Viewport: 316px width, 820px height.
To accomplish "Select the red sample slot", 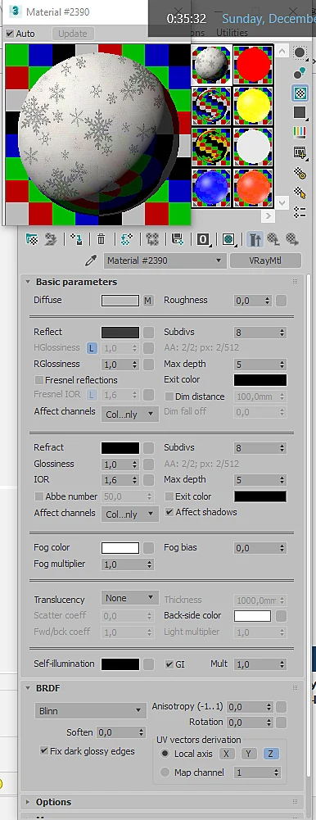I will 253,65.
